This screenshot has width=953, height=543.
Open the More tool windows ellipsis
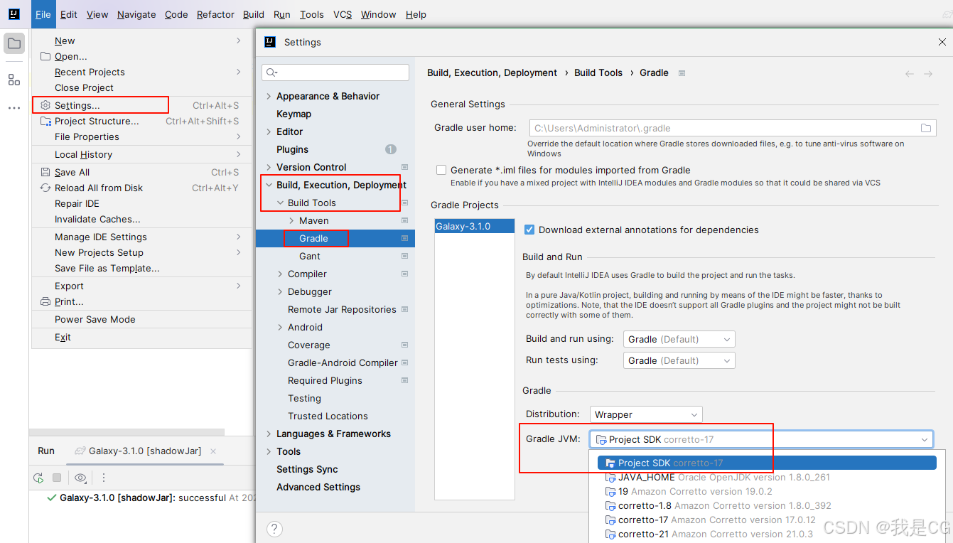click(14, 108)
